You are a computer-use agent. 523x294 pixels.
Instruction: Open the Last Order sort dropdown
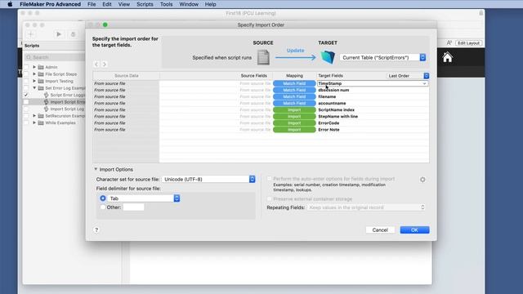pyautogui.click(x=408, y=76)
